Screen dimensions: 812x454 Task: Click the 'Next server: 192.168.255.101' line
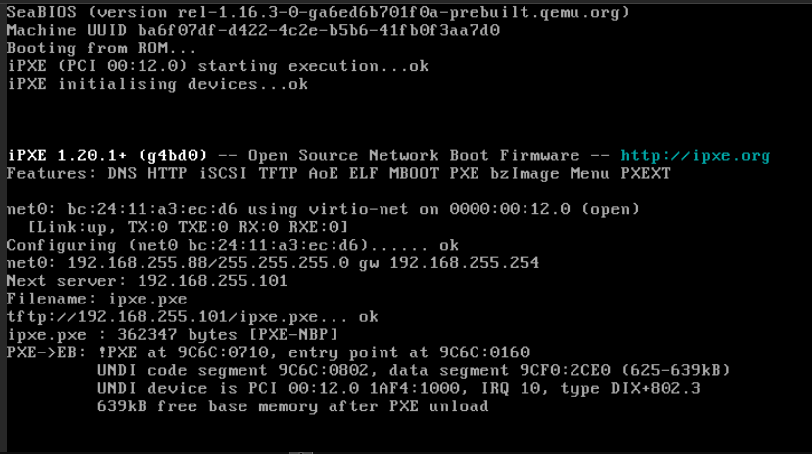(x=147, y=281)
